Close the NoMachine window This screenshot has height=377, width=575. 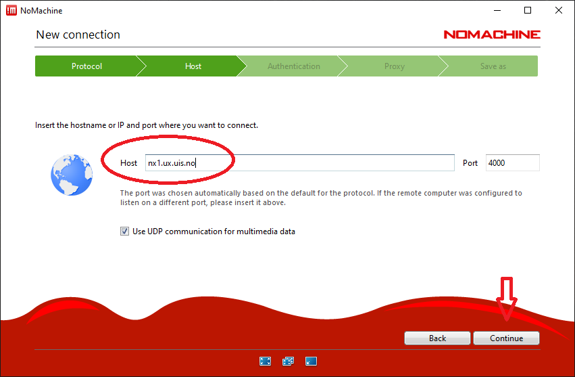pyautogui.click(x=559, y=10)
